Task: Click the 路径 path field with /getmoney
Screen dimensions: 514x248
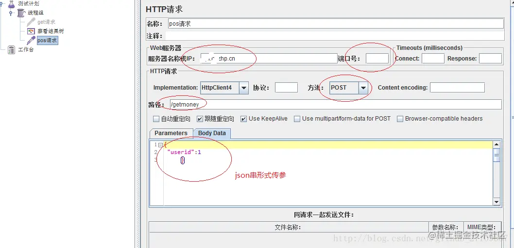Action: [x=336, y=105]
